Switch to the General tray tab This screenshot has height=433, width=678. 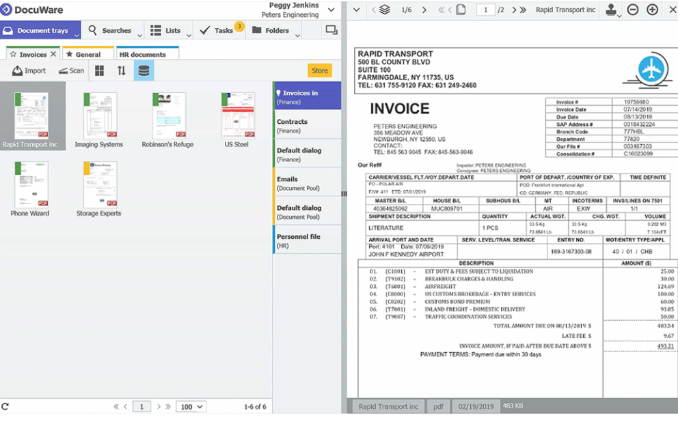pos(87,54)
